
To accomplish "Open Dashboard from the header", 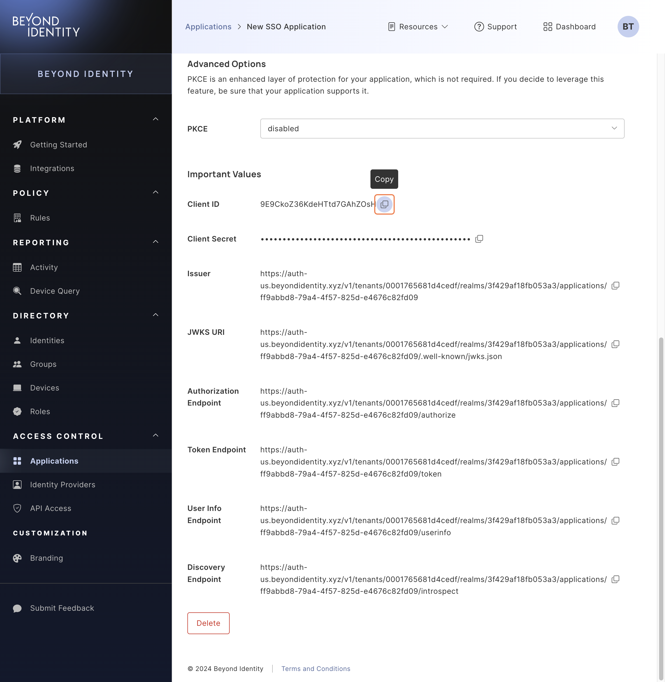I will 569,27.
